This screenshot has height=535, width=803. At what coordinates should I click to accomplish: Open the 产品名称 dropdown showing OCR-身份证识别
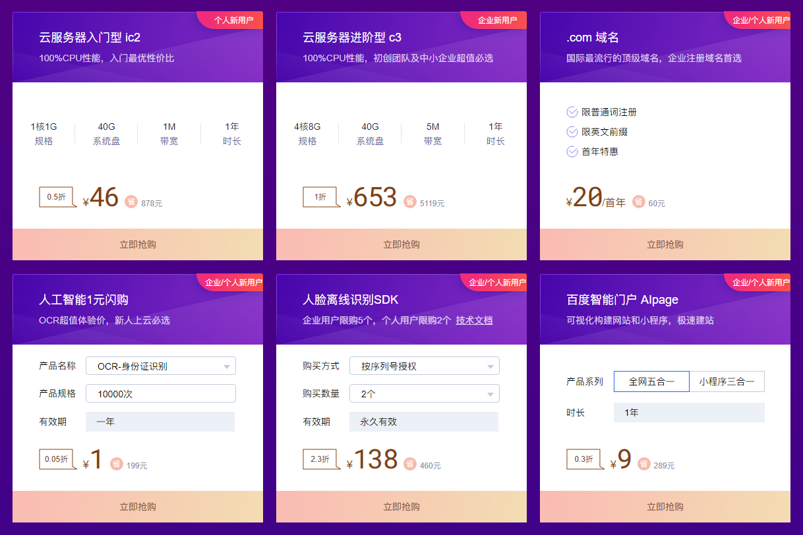(x=161, y=366)
